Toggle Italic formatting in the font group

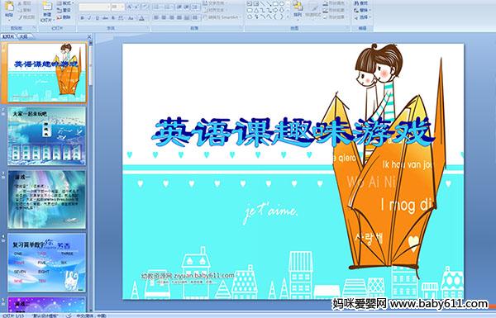89,18
